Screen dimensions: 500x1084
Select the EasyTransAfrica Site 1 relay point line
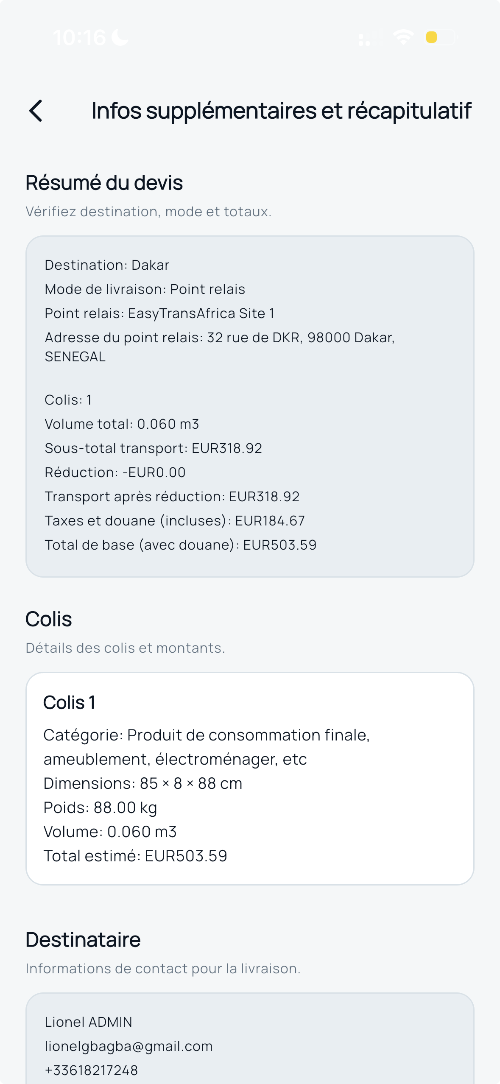click(159, 313)
